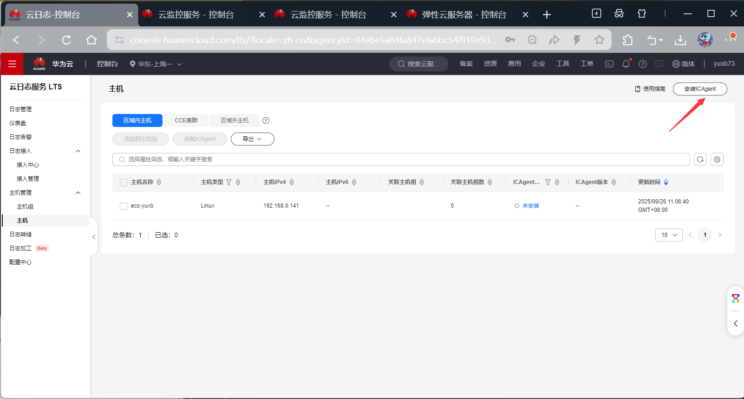Open the CloudShell terminal icon
This screenshot has height=399, width=744.
(609, 64)
